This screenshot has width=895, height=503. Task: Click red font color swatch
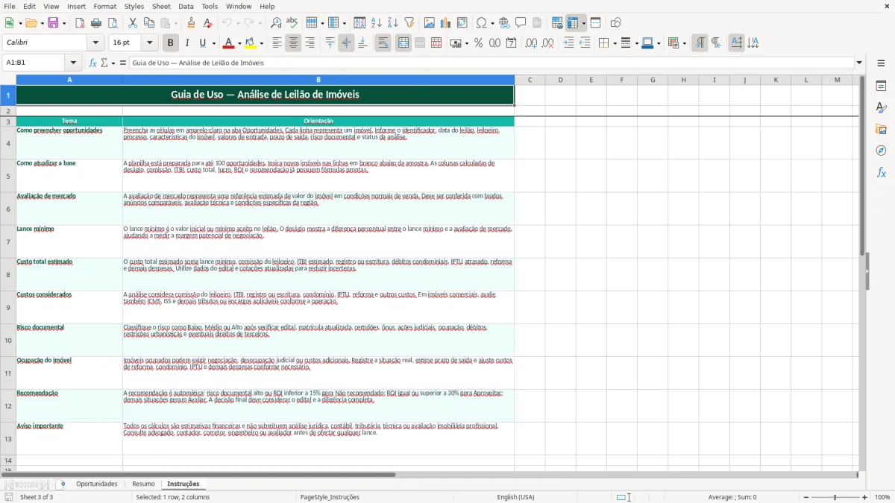pos(229,43)
